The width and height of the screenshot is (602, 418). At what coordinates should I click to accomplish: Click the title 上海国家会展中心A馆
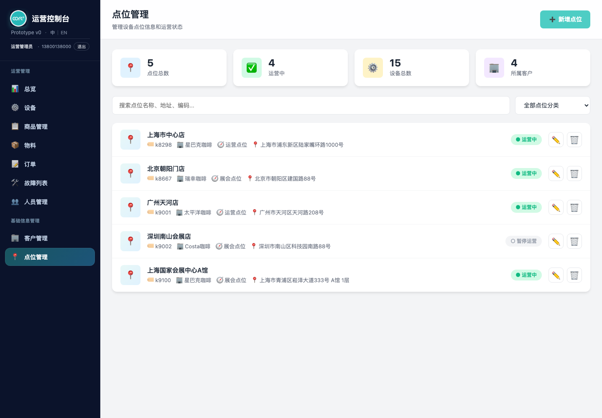tap(177, 270)
